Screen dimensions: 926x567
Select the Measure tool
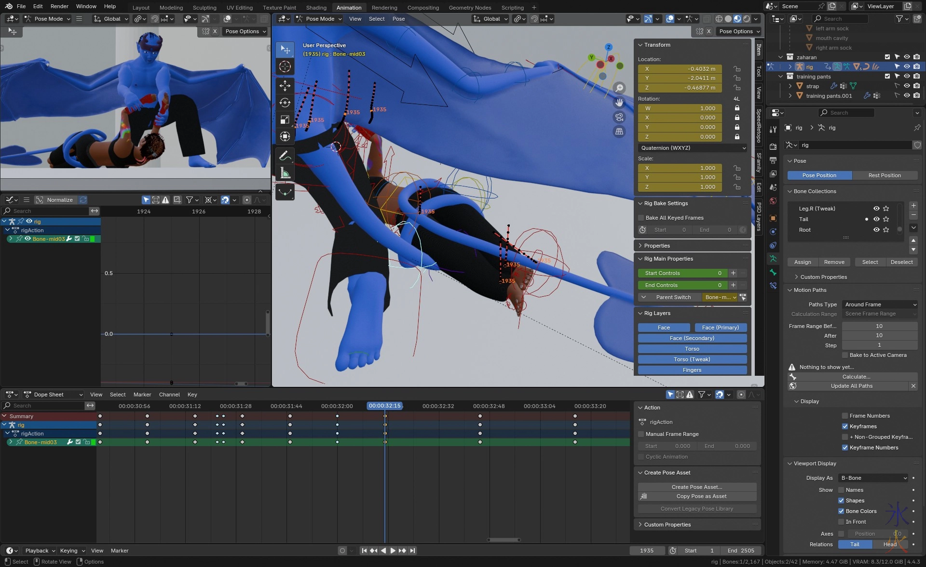pyautogui.click(x=285, y=173)
